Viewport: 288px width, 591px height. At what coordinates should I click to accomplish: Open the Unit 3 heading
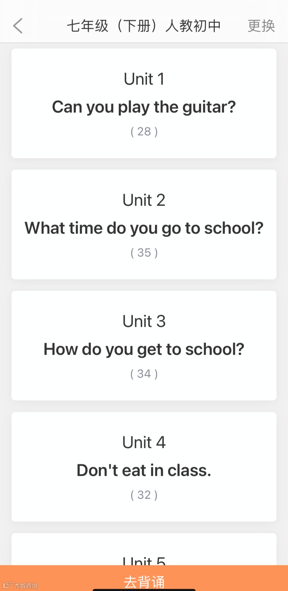tap(144, 321)
